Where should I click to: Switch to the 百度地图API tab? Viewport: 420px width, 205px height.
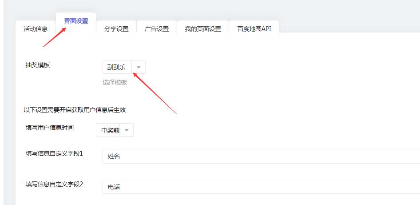pyautogui.click(x=254, y=29)
